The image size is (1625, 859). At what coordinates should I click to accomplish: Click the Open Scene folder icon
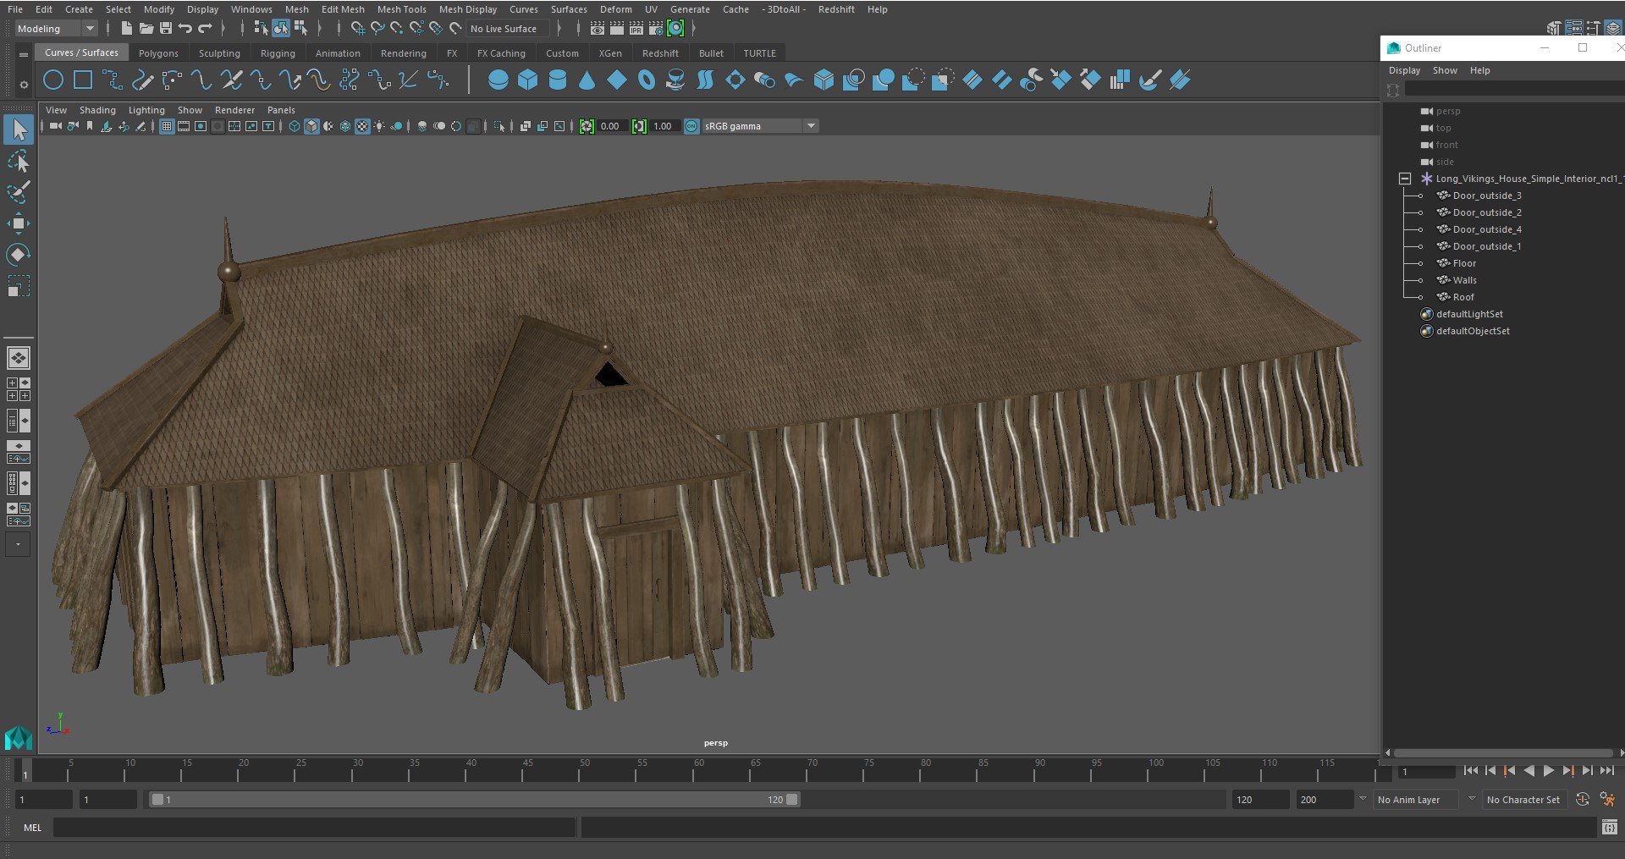[x=146, y=29]
